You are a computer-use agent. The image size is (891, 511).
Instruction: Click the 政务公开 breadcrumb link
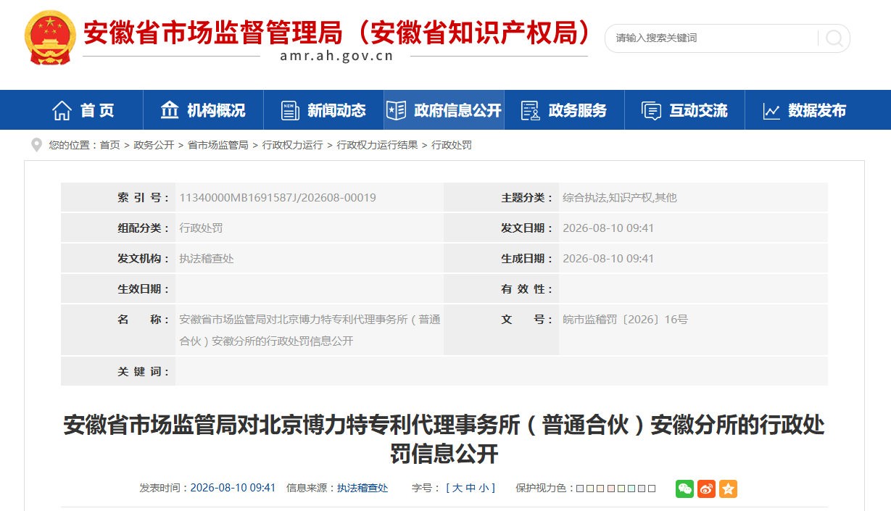154,145
